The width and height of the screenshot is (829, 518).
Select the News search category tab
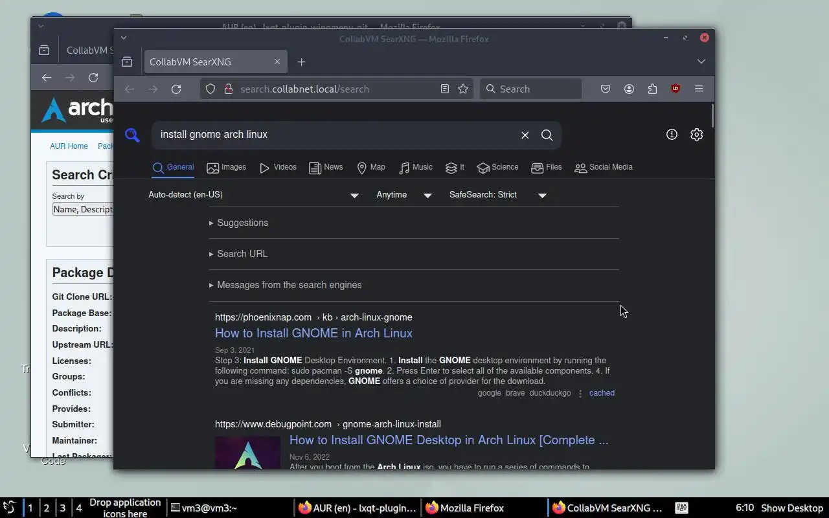[x=326, y=167]
